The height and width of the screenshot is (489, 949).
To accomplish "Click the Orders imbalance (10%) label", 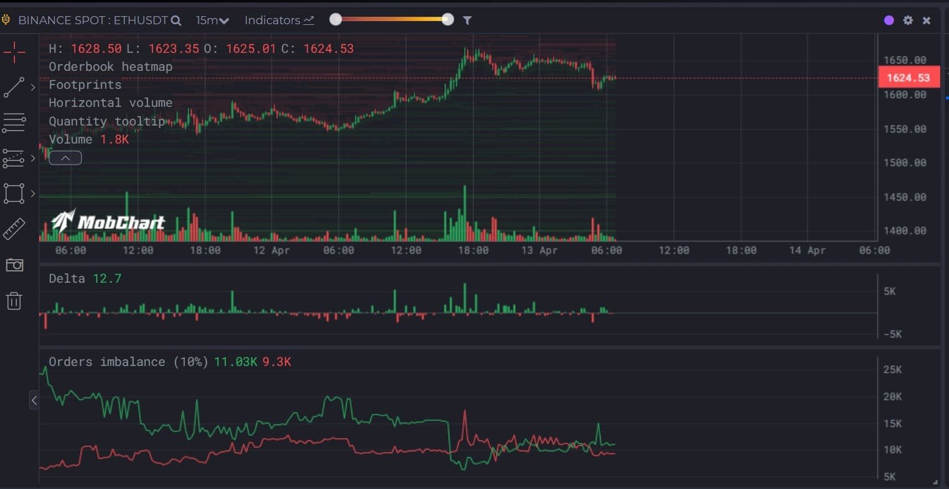I will pyautogui.click(x=128, y=362).
